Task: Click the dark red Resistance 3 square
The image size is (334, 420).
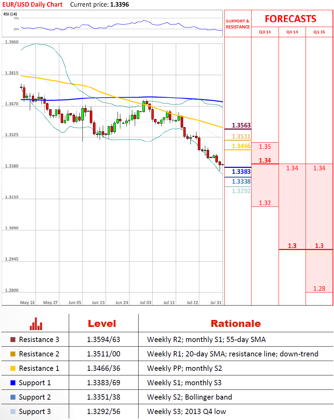Action: coord(13,340)
